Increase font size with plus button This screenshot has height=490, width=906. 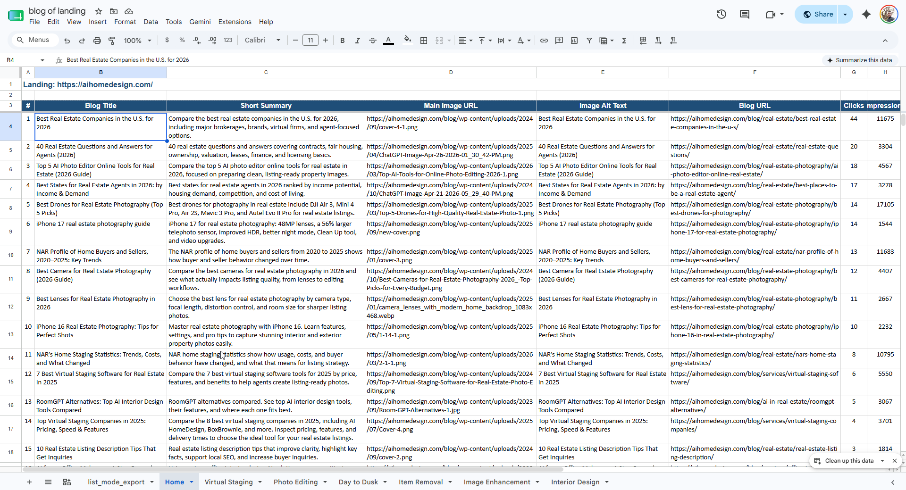pos(326,41)
